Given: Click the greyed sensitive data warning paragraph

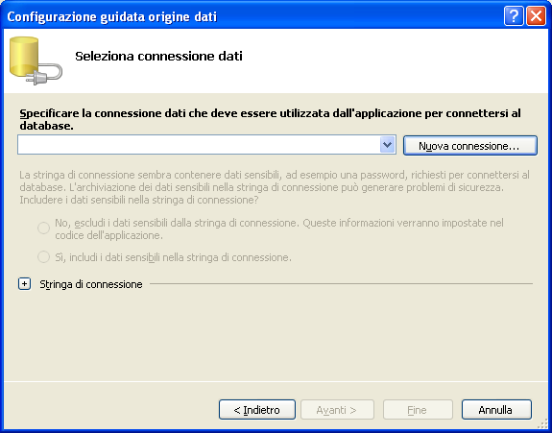Looking at the screenshot, I should 275,187.
